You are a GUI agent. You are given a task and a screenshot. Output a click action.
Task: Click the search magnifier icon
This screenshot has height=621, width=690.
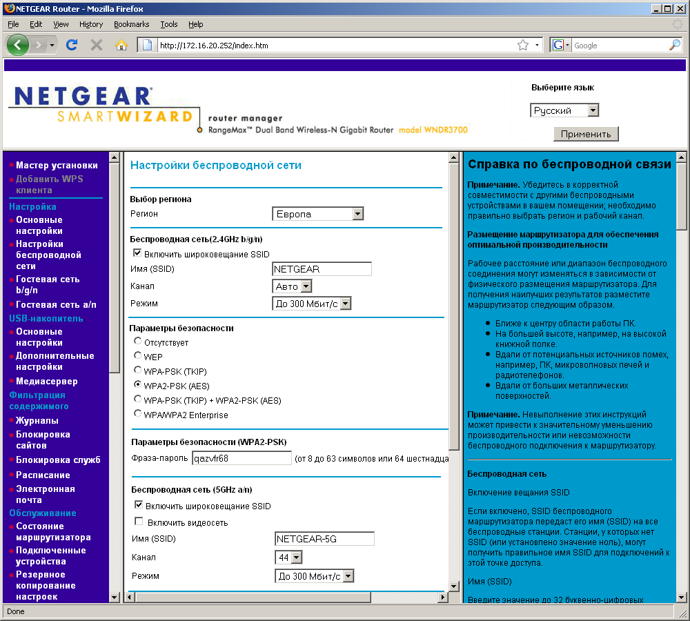tap(675, 45)
